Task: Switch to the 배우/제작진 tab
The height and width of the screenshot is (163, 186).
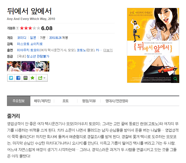Action: (x=42, y=101)
